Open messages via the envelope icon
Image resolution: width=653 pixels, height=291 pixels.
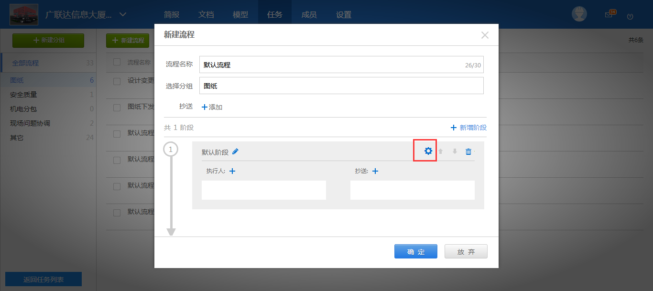pyautogui.click(x=609, y=14)
